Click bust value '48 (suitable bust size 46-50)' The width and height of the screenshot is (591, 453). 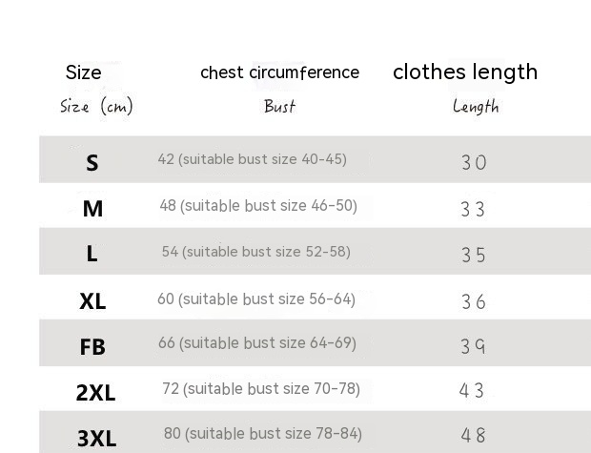pyautogui.click(x=258, y=205)
